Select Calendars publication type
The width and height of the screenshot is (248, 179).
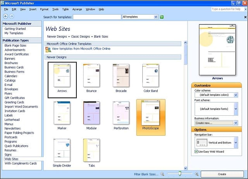coord(11,76)
